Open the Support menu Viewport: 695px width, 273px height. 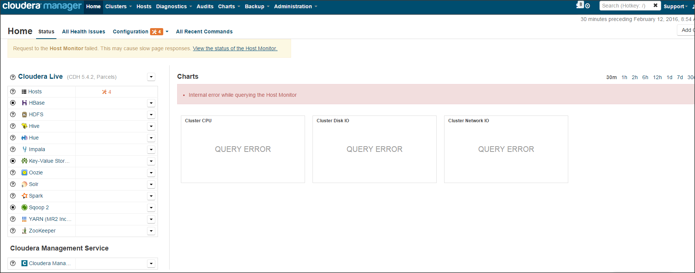[x=676, y=6]
